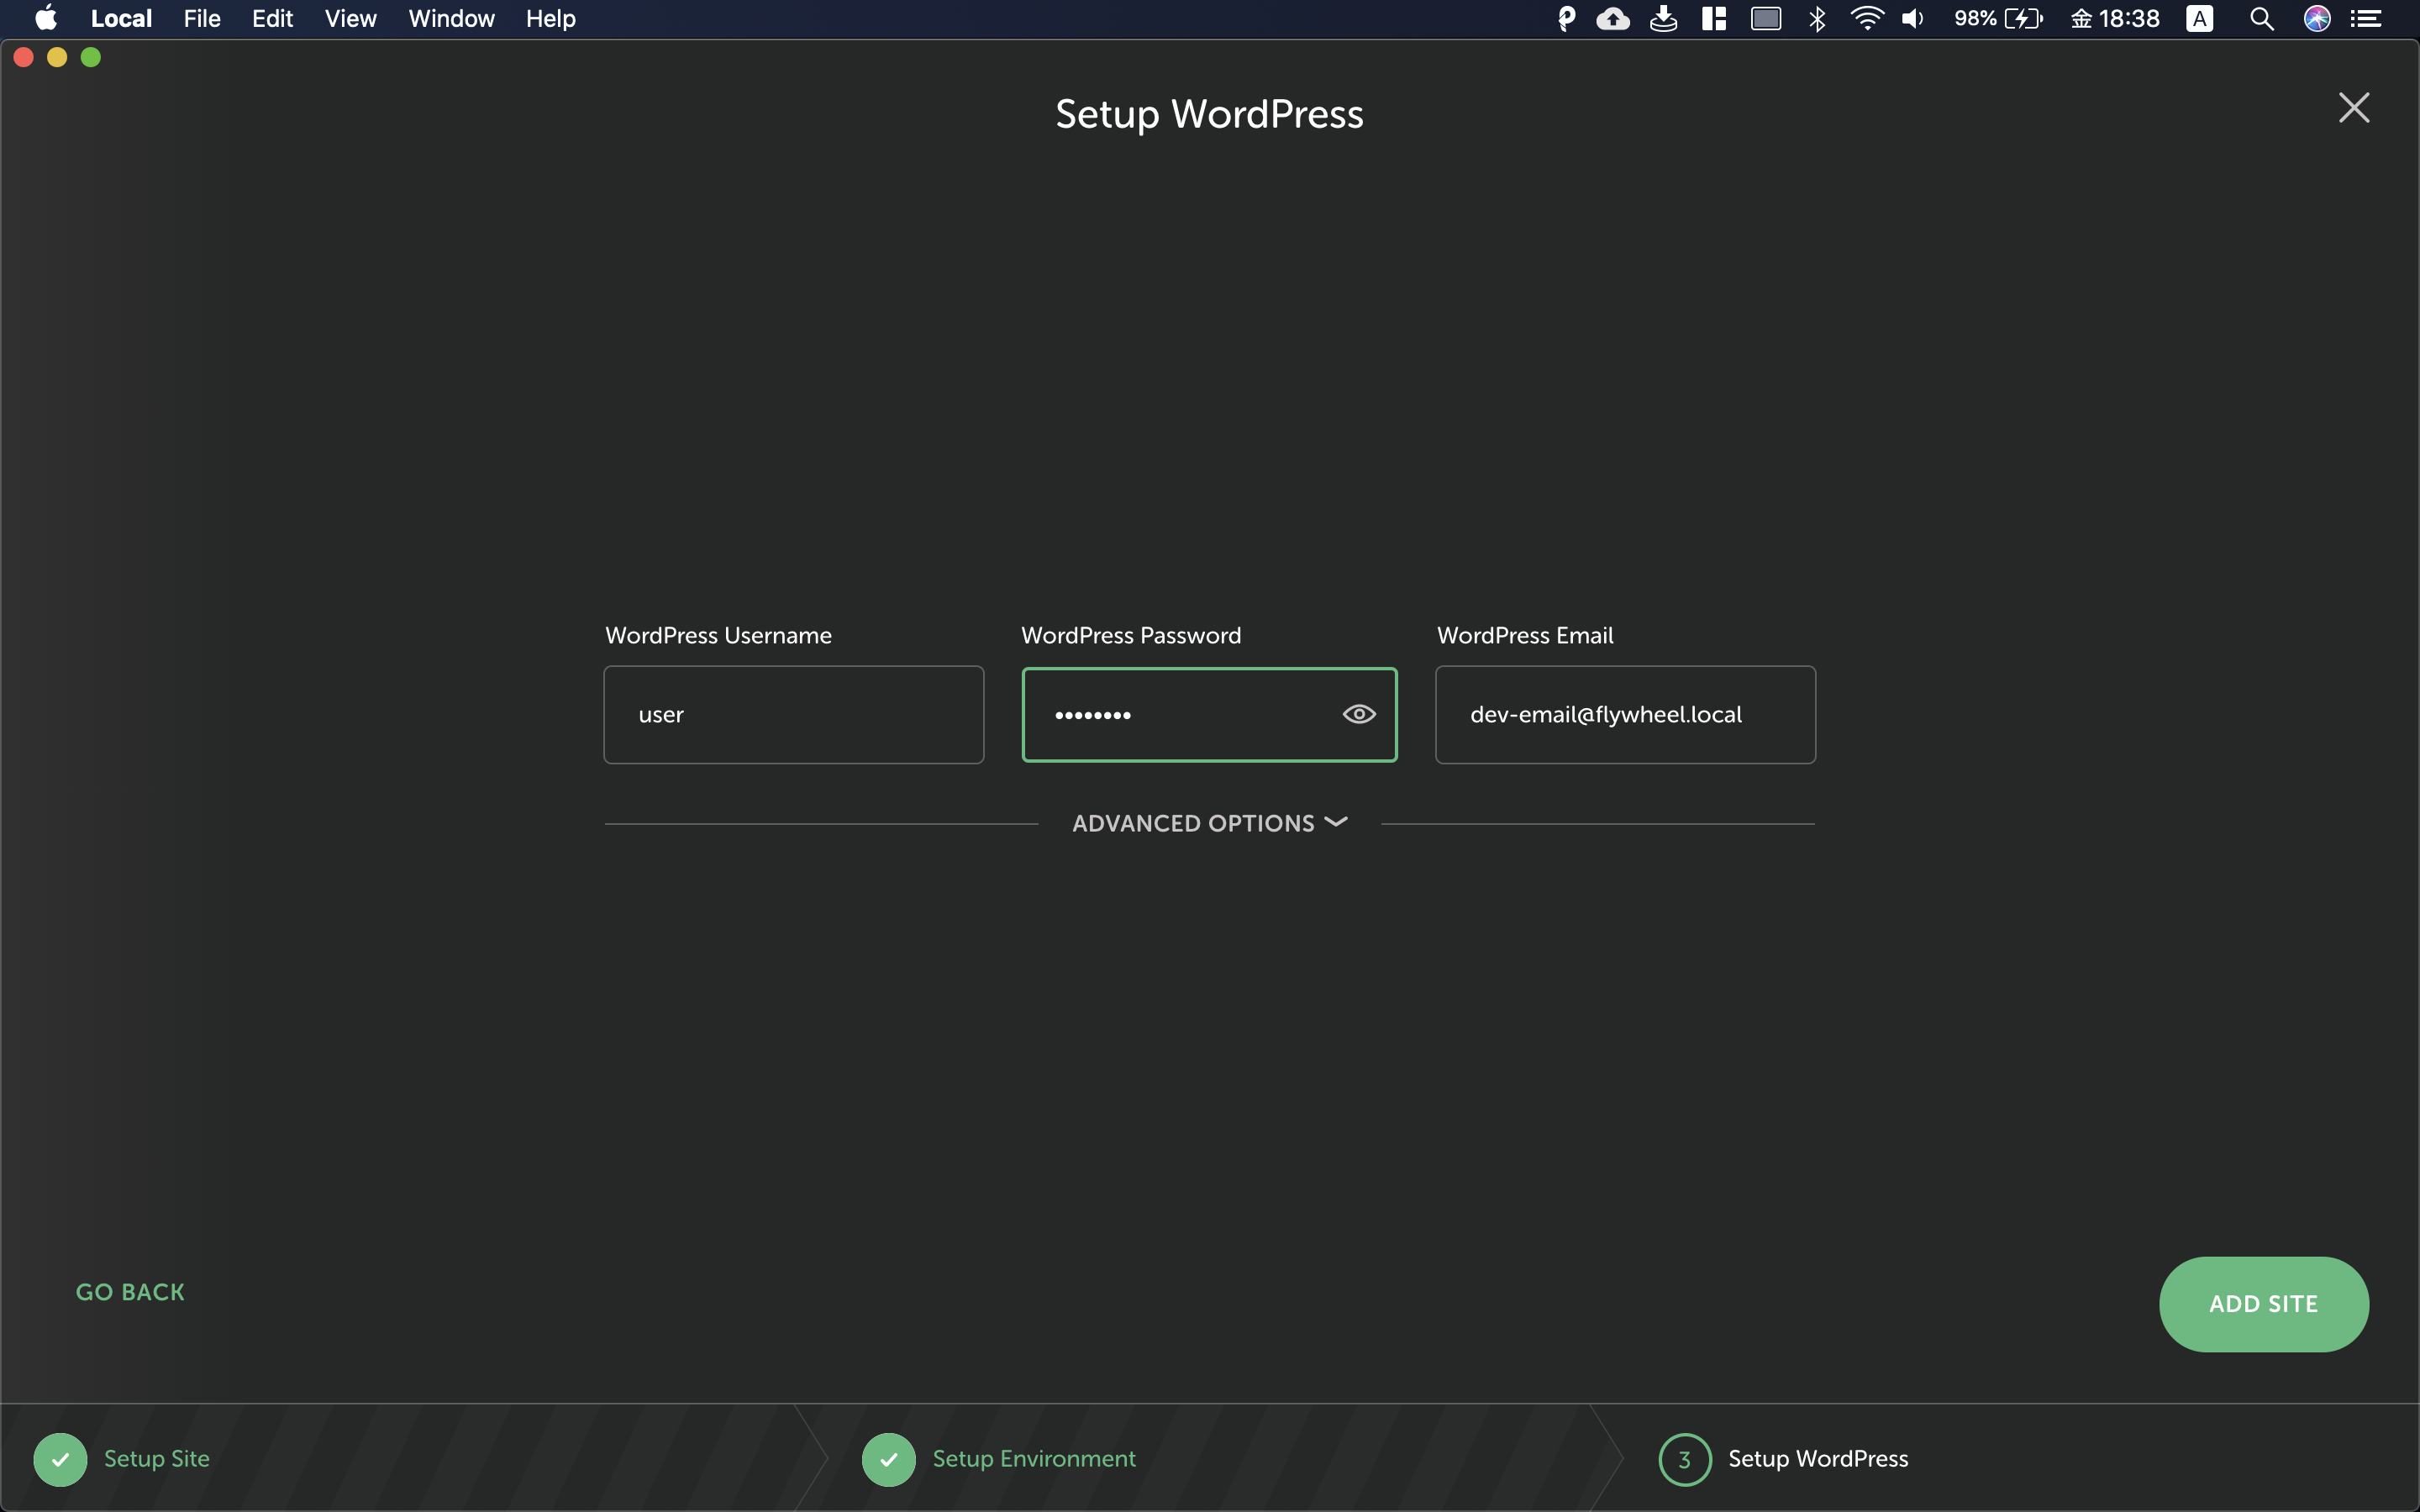The width and height of the screenshot is (2420, 1512).
Task: Open the Window menu
Action: click(451, 18)
